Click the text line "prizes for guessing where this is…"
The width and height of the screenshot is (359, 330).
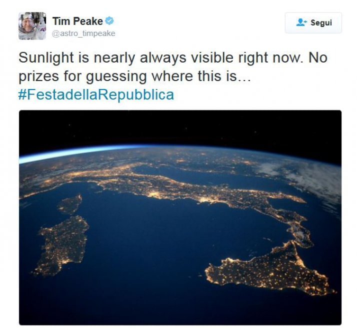tap(134, 76)
